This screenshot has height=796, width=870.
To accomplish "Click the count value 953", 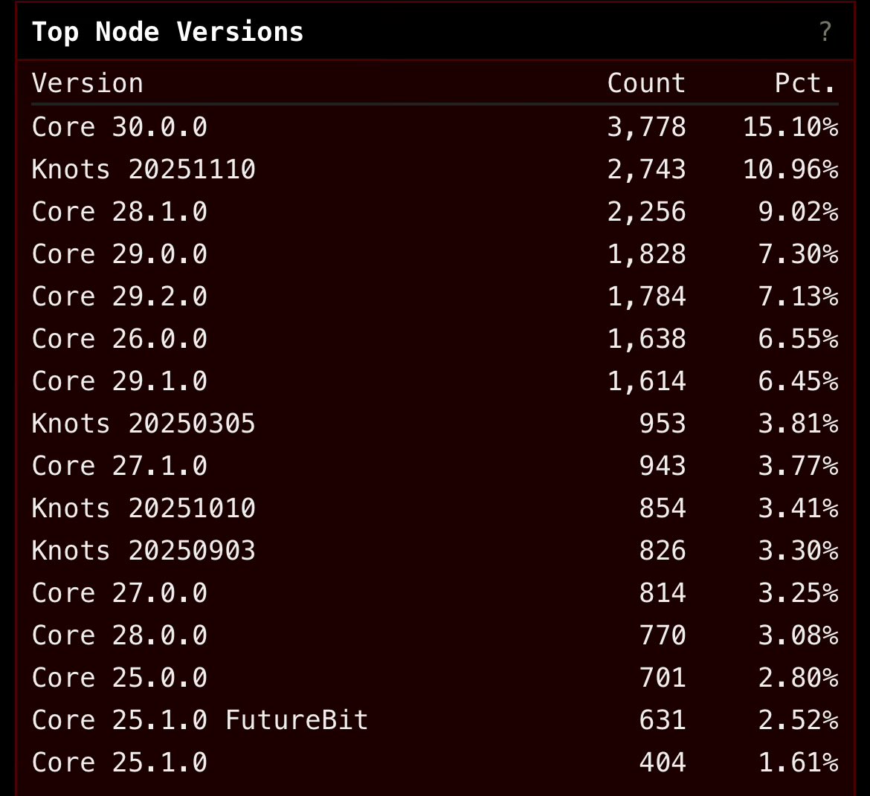I will tap(663, 423).
